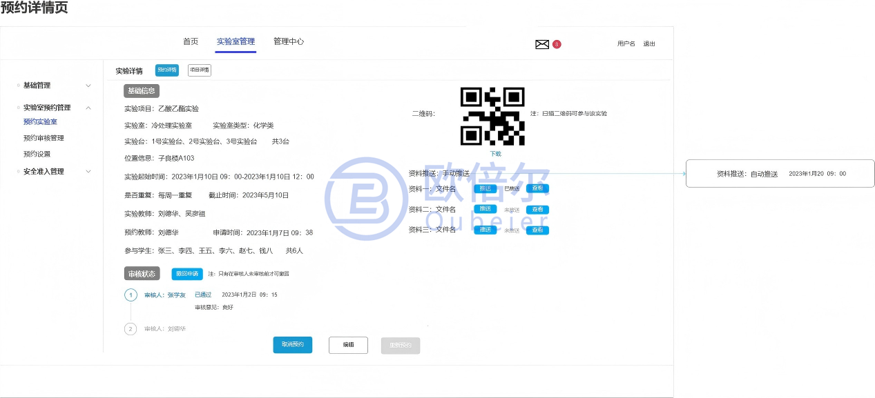Image resolution: width=875 pixels, height=398 pixels.
Task: Click step 1 circle in 审核状态
Action: (x=131, y=295)
